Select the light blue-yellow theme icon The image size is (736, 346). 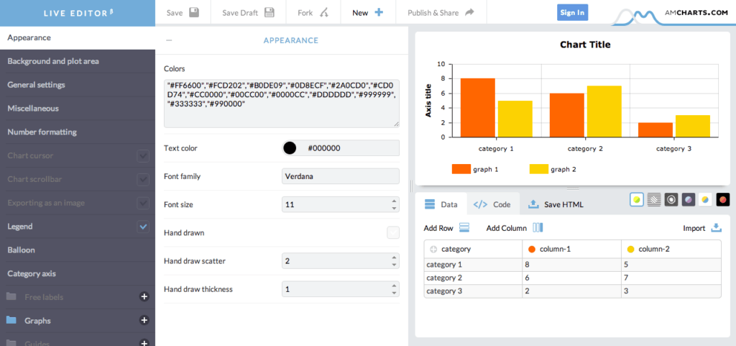point(706,199)
